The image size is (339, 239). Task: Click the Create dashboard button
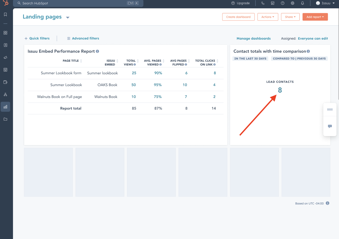pos(238,17)
